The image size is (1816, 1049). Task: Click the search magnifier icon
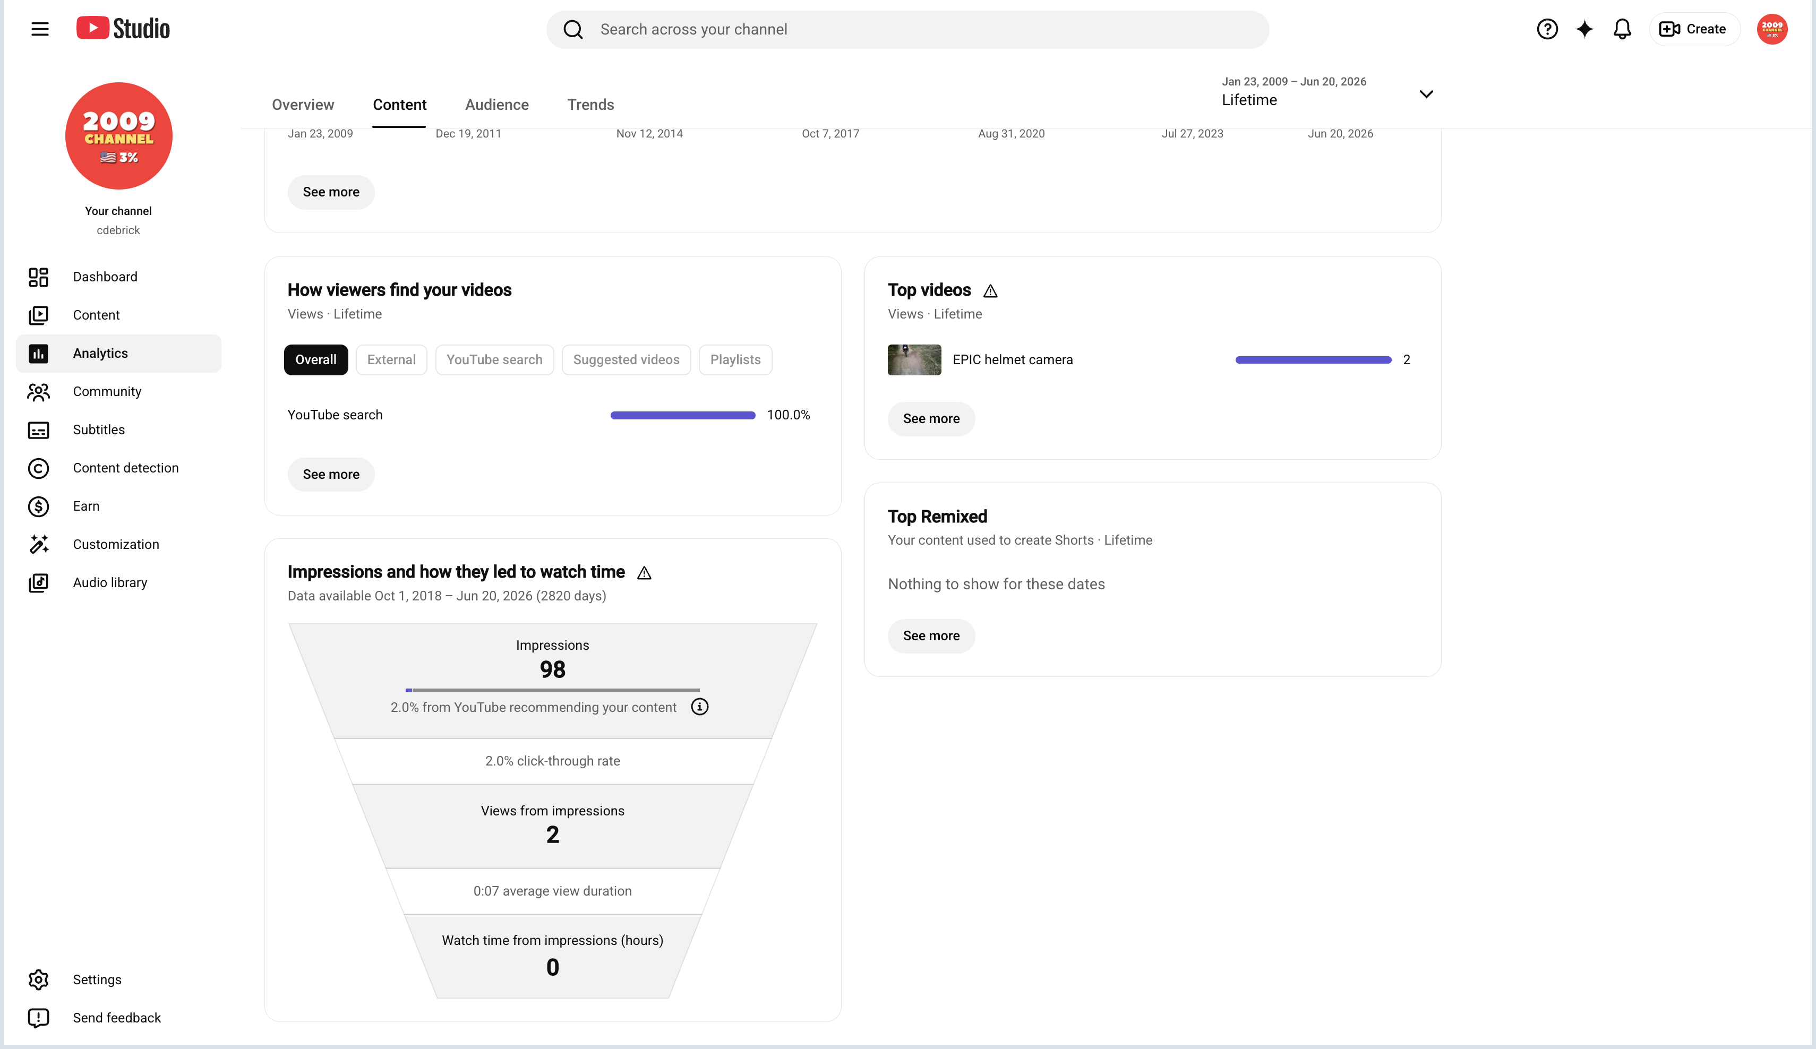click(x=573, y=30)
